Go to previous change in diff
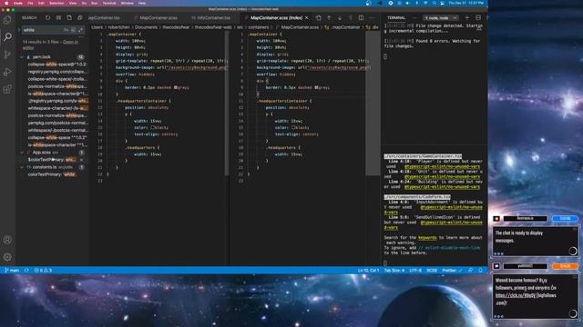Image resolution: width=583 pixels, height=327 pixels. click(x=329, y=18)
